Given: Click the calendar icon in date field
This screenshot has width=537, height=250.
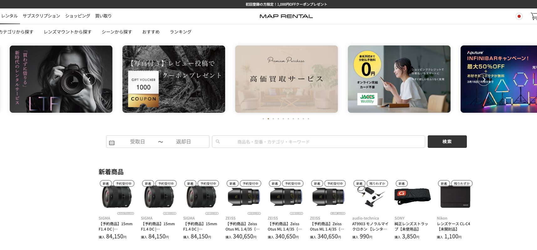Looking at the screenshot, I should point(112,143).
